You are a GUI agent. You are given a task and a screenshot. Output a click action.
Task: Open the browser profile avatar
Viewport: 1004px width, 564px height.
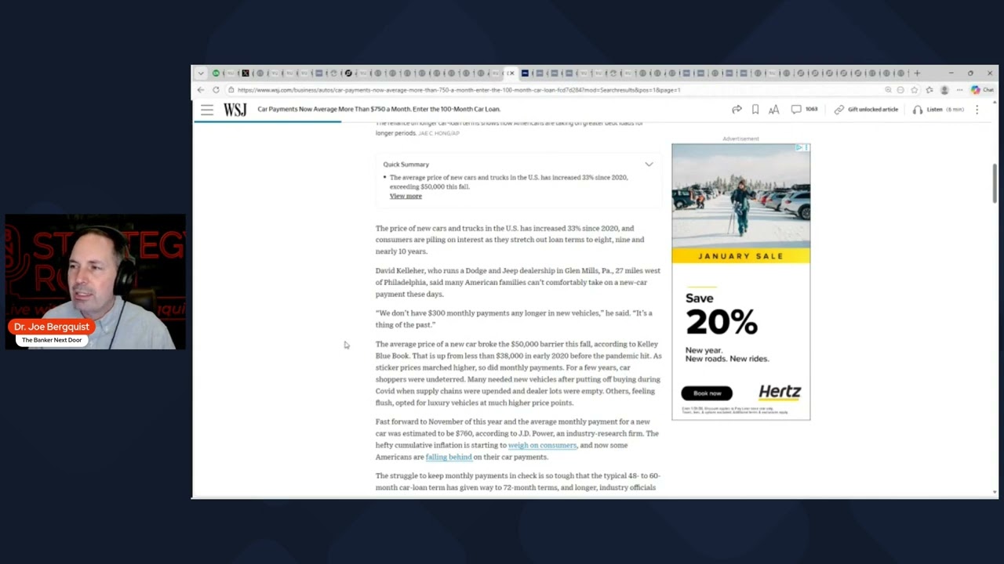point(944,90)
